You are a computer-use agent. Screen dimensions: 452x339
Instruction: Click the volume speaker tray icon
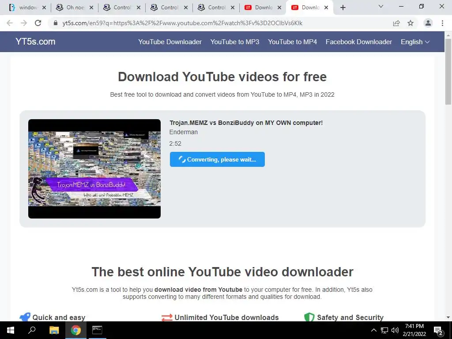coord(395,330)
